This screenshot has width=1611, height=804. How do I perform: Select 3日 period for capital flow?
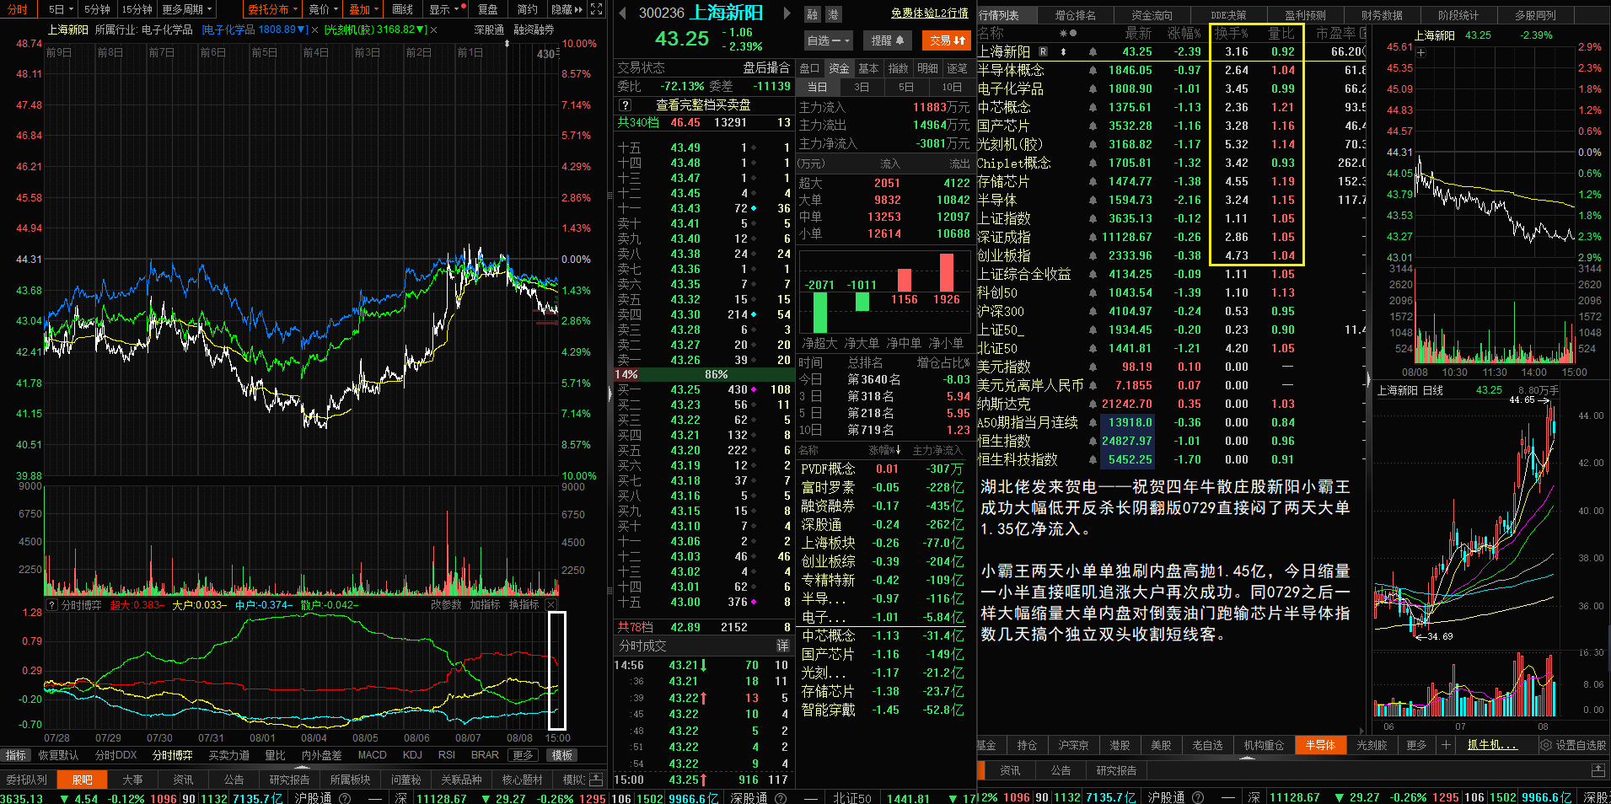(861, 88)
